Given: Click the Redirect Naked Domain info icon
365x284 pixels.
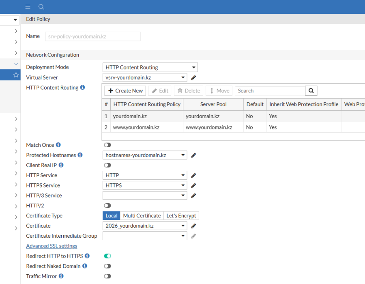Looking at the screenshot, I should pyautogui.click(x=85, y=266).
